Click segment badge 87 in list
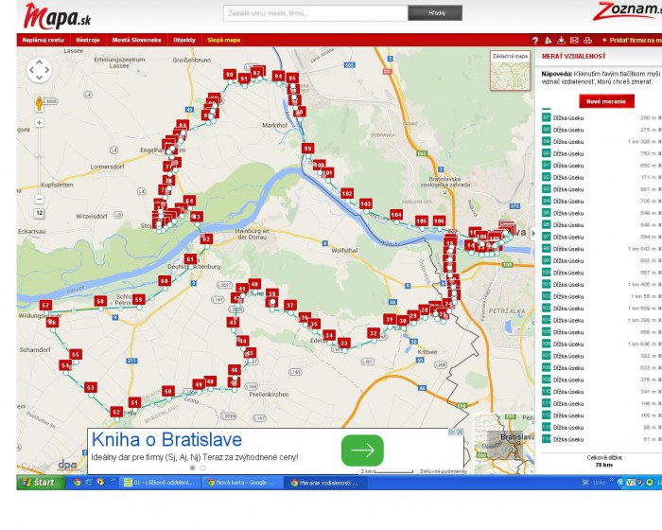 [x=547, y=117]
